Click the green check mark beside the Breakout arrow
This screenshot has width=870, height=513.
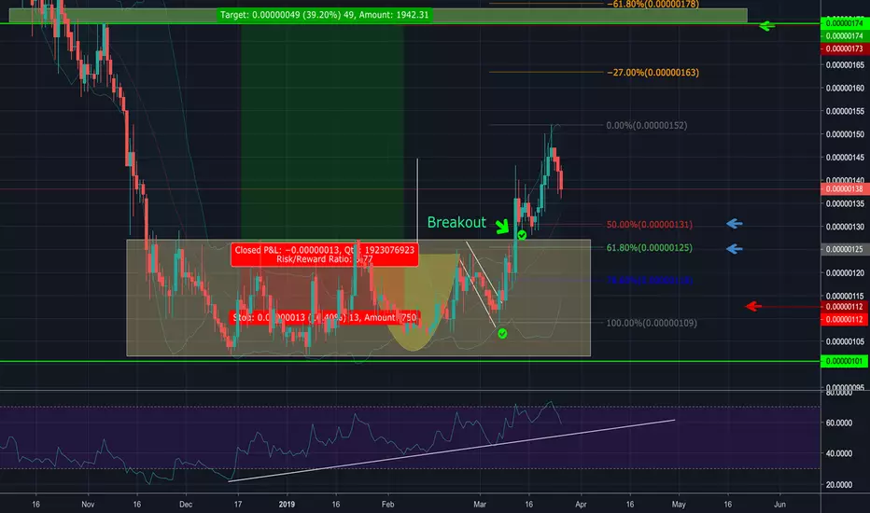click(x=522, y=235)
